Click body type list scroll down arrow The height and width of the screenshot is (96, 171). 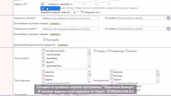click(89, 66)
